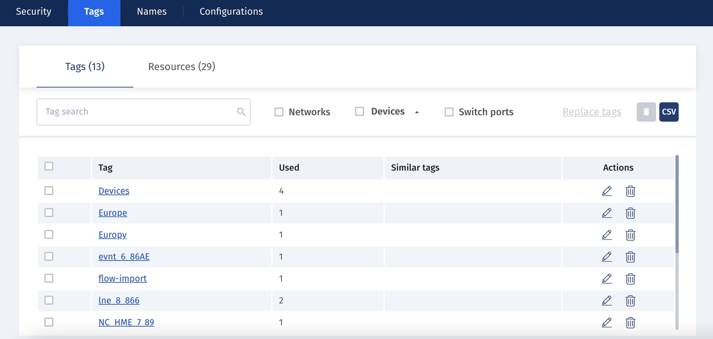Click the bulk delete trash icon near CSV
The height and width of the screenshot is (339, 713).
point(646,112)
